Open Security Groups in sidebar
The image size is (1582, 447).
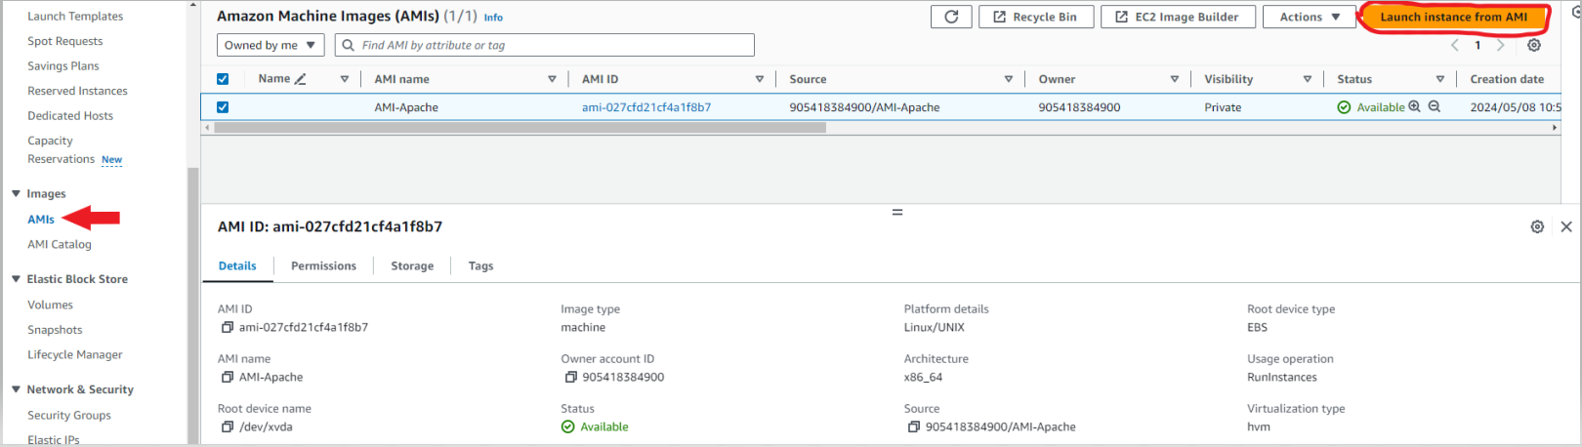click(69, 415)
